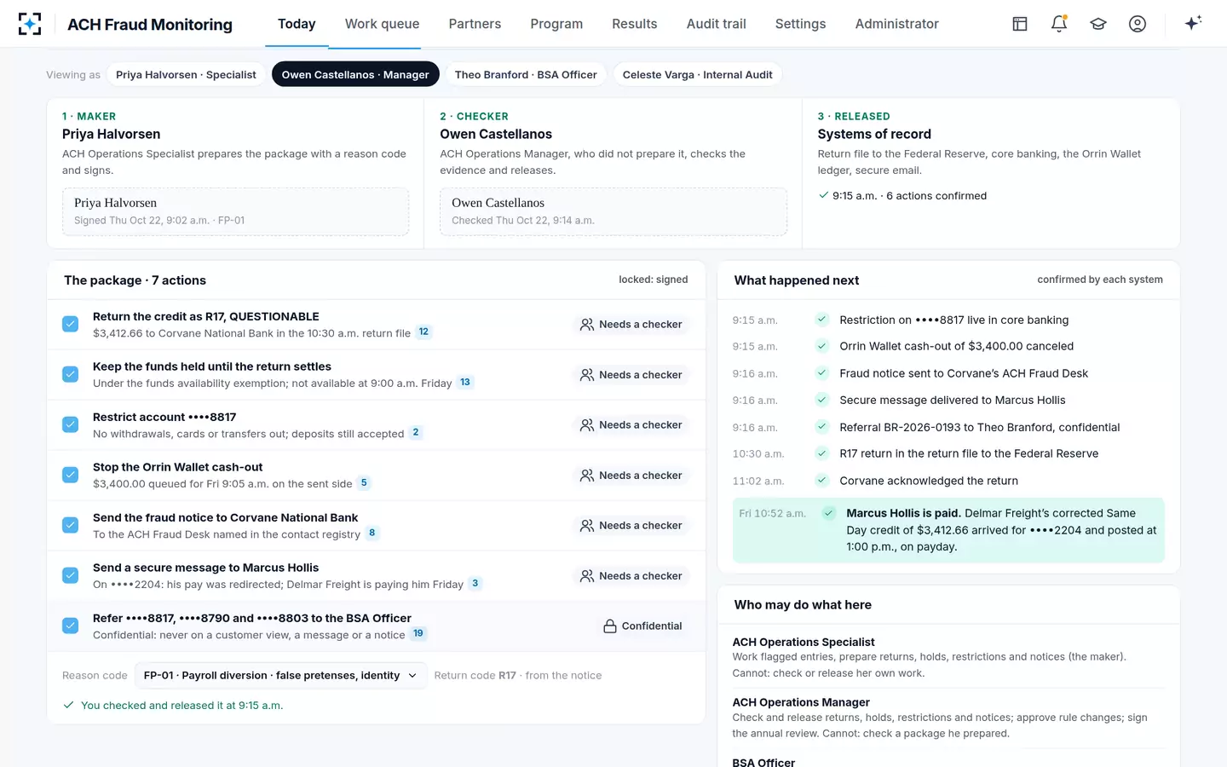This screenshot has height=767, width=1227.
Task: Open the notifications bell
Action: click(1059, 24)
